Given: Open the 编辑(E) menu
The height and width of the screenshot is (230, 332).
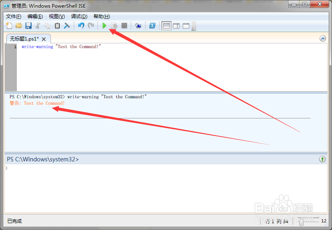Looking at the screenshot, I should coord(35,16).
